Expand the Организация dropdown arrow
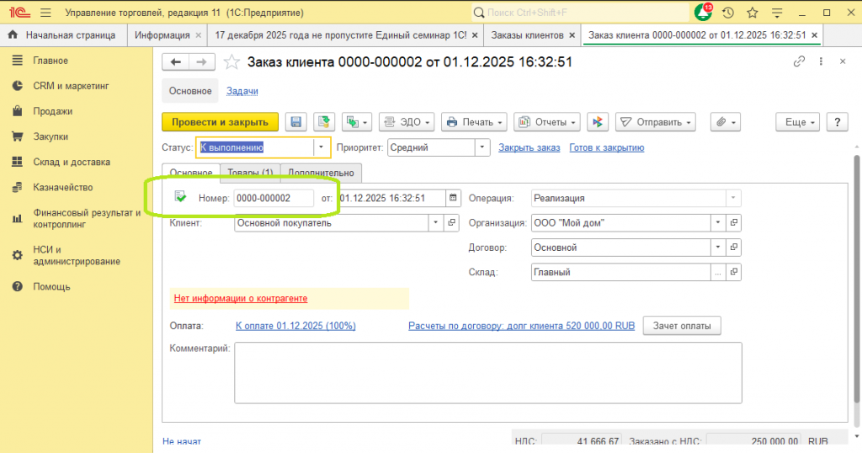This screenshot has height=453, width=862. (x=718, y=222)
